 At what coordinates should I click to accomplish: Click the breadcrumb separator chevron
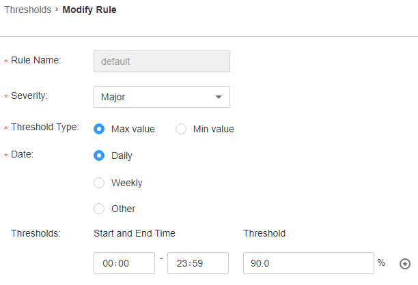tap(57, 10)
